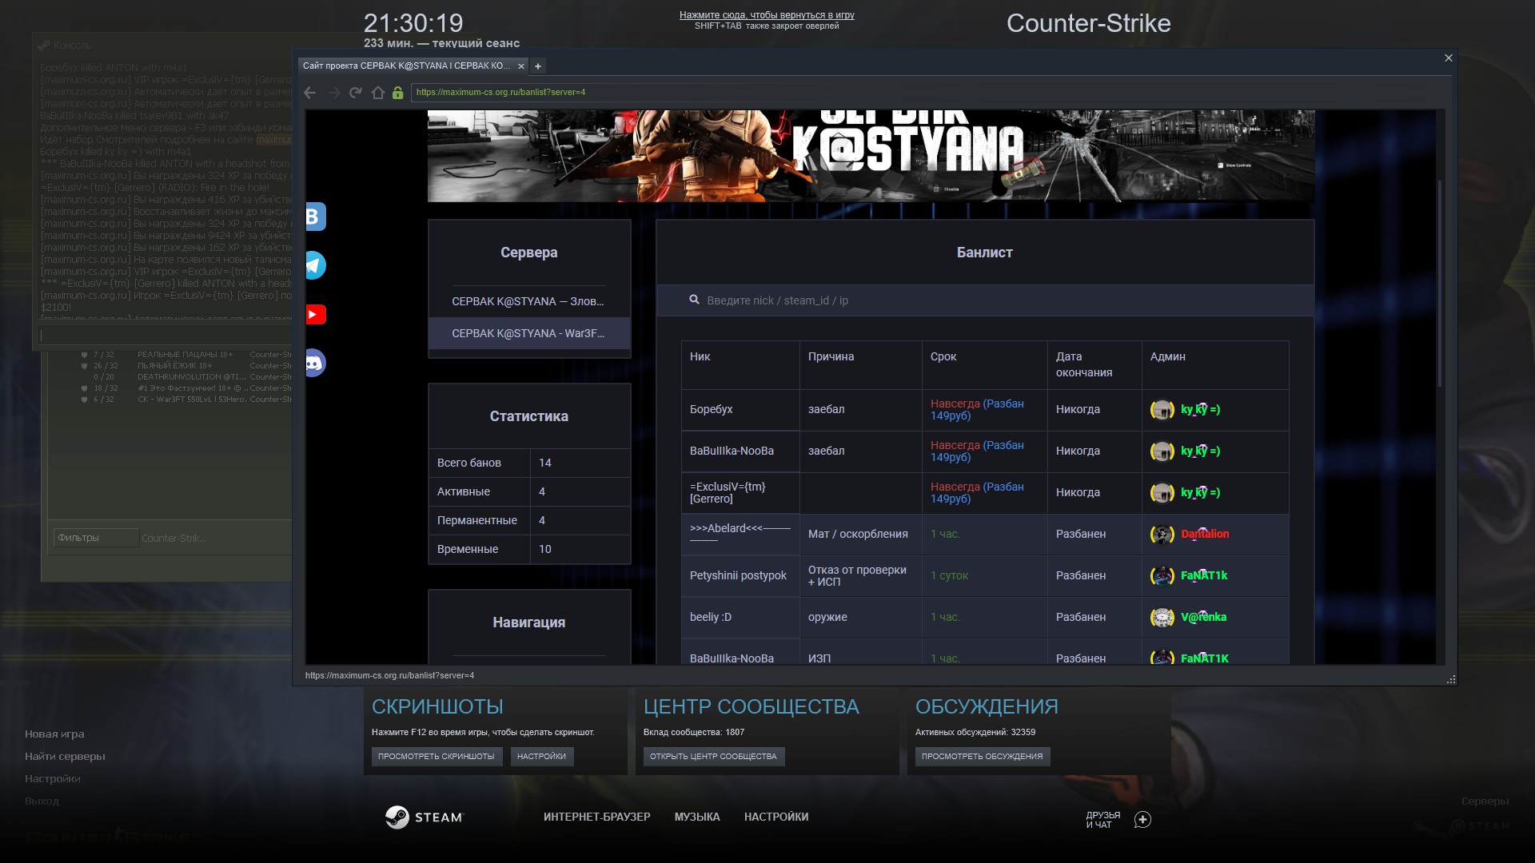Viewport: 1535px width, 863px height.
Task: Click the green padlock security icon
Action: click(397, 93)
